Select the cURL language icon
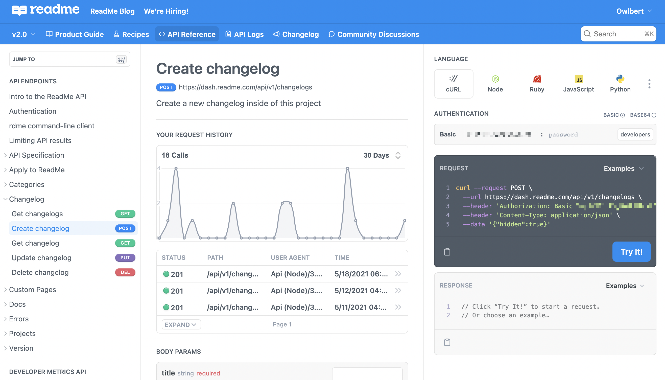 453,84
